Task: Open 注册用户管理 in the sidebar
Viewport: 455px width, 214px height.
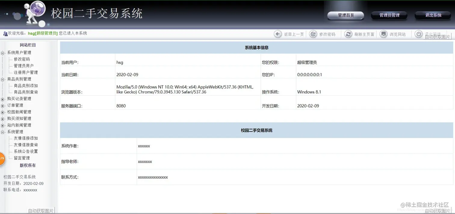Action: 26,72
